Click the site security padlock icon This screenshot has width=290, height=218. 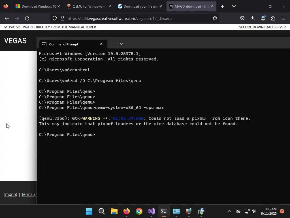[x=63, y=18]
